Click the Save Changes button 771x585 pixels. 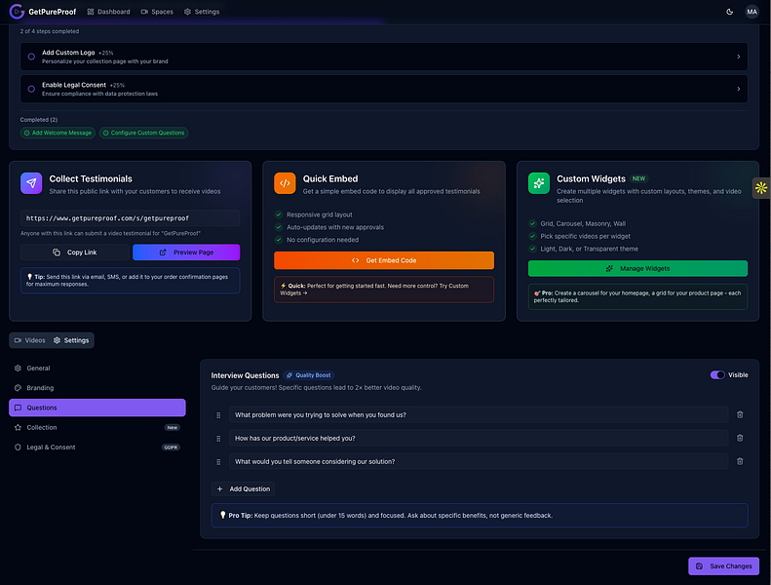click(x=723, y=566)
